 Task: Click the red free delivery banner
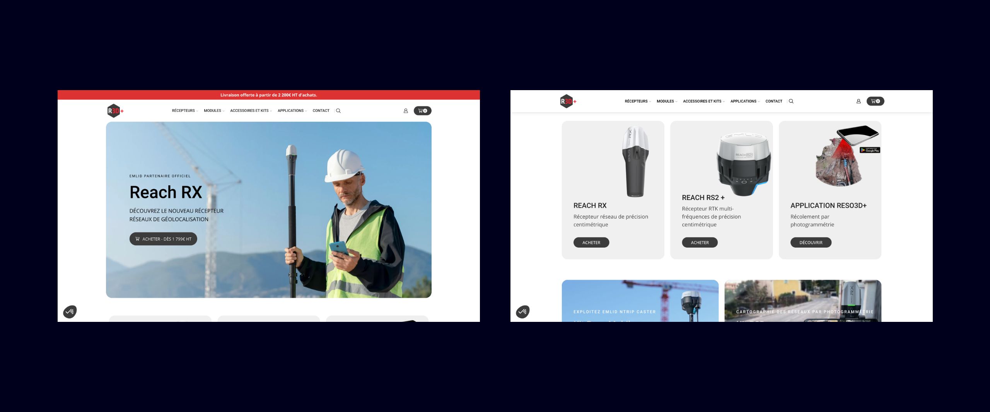pos(269,95)
